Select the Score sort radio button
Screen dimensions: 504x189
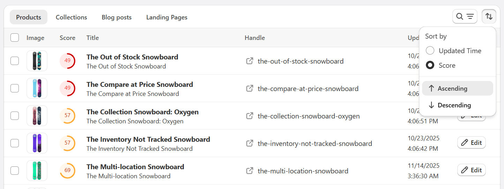[430, 65]
